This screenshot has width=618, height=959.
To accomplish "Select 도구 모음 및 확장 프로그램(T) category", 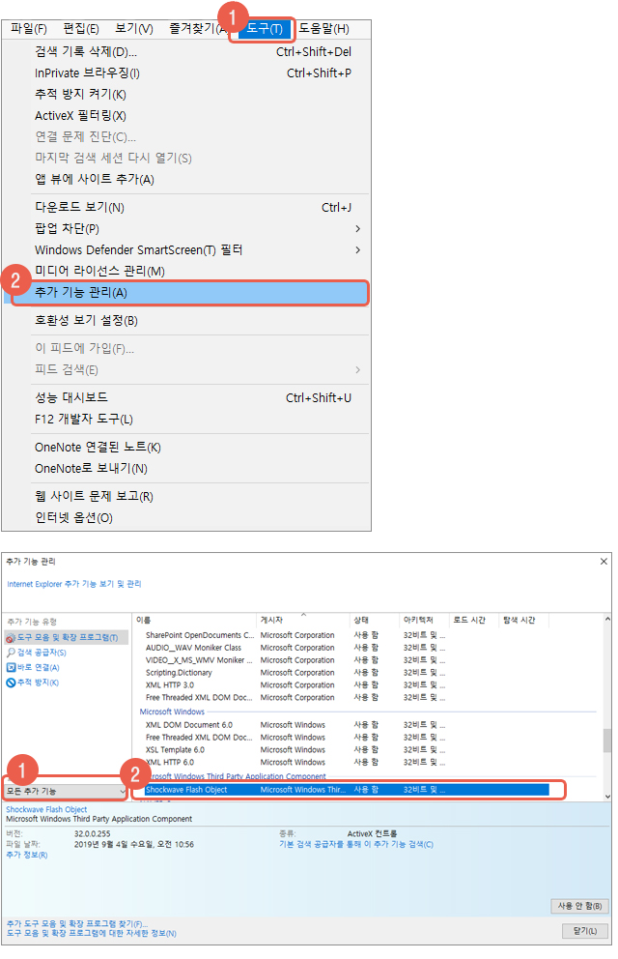I will (x=67, y=637).
